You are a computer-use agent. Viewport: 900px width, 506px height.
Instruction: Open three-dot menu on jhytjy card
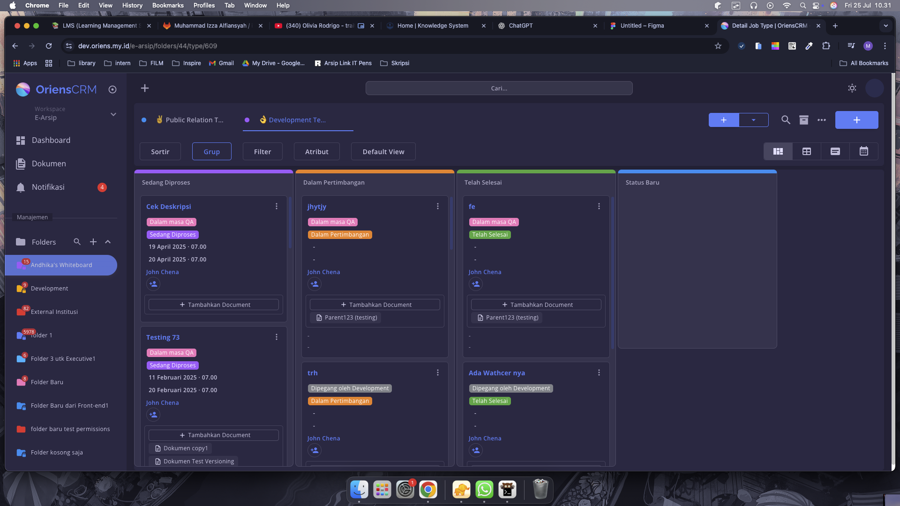pyautogui.click(x=438, y=206)
